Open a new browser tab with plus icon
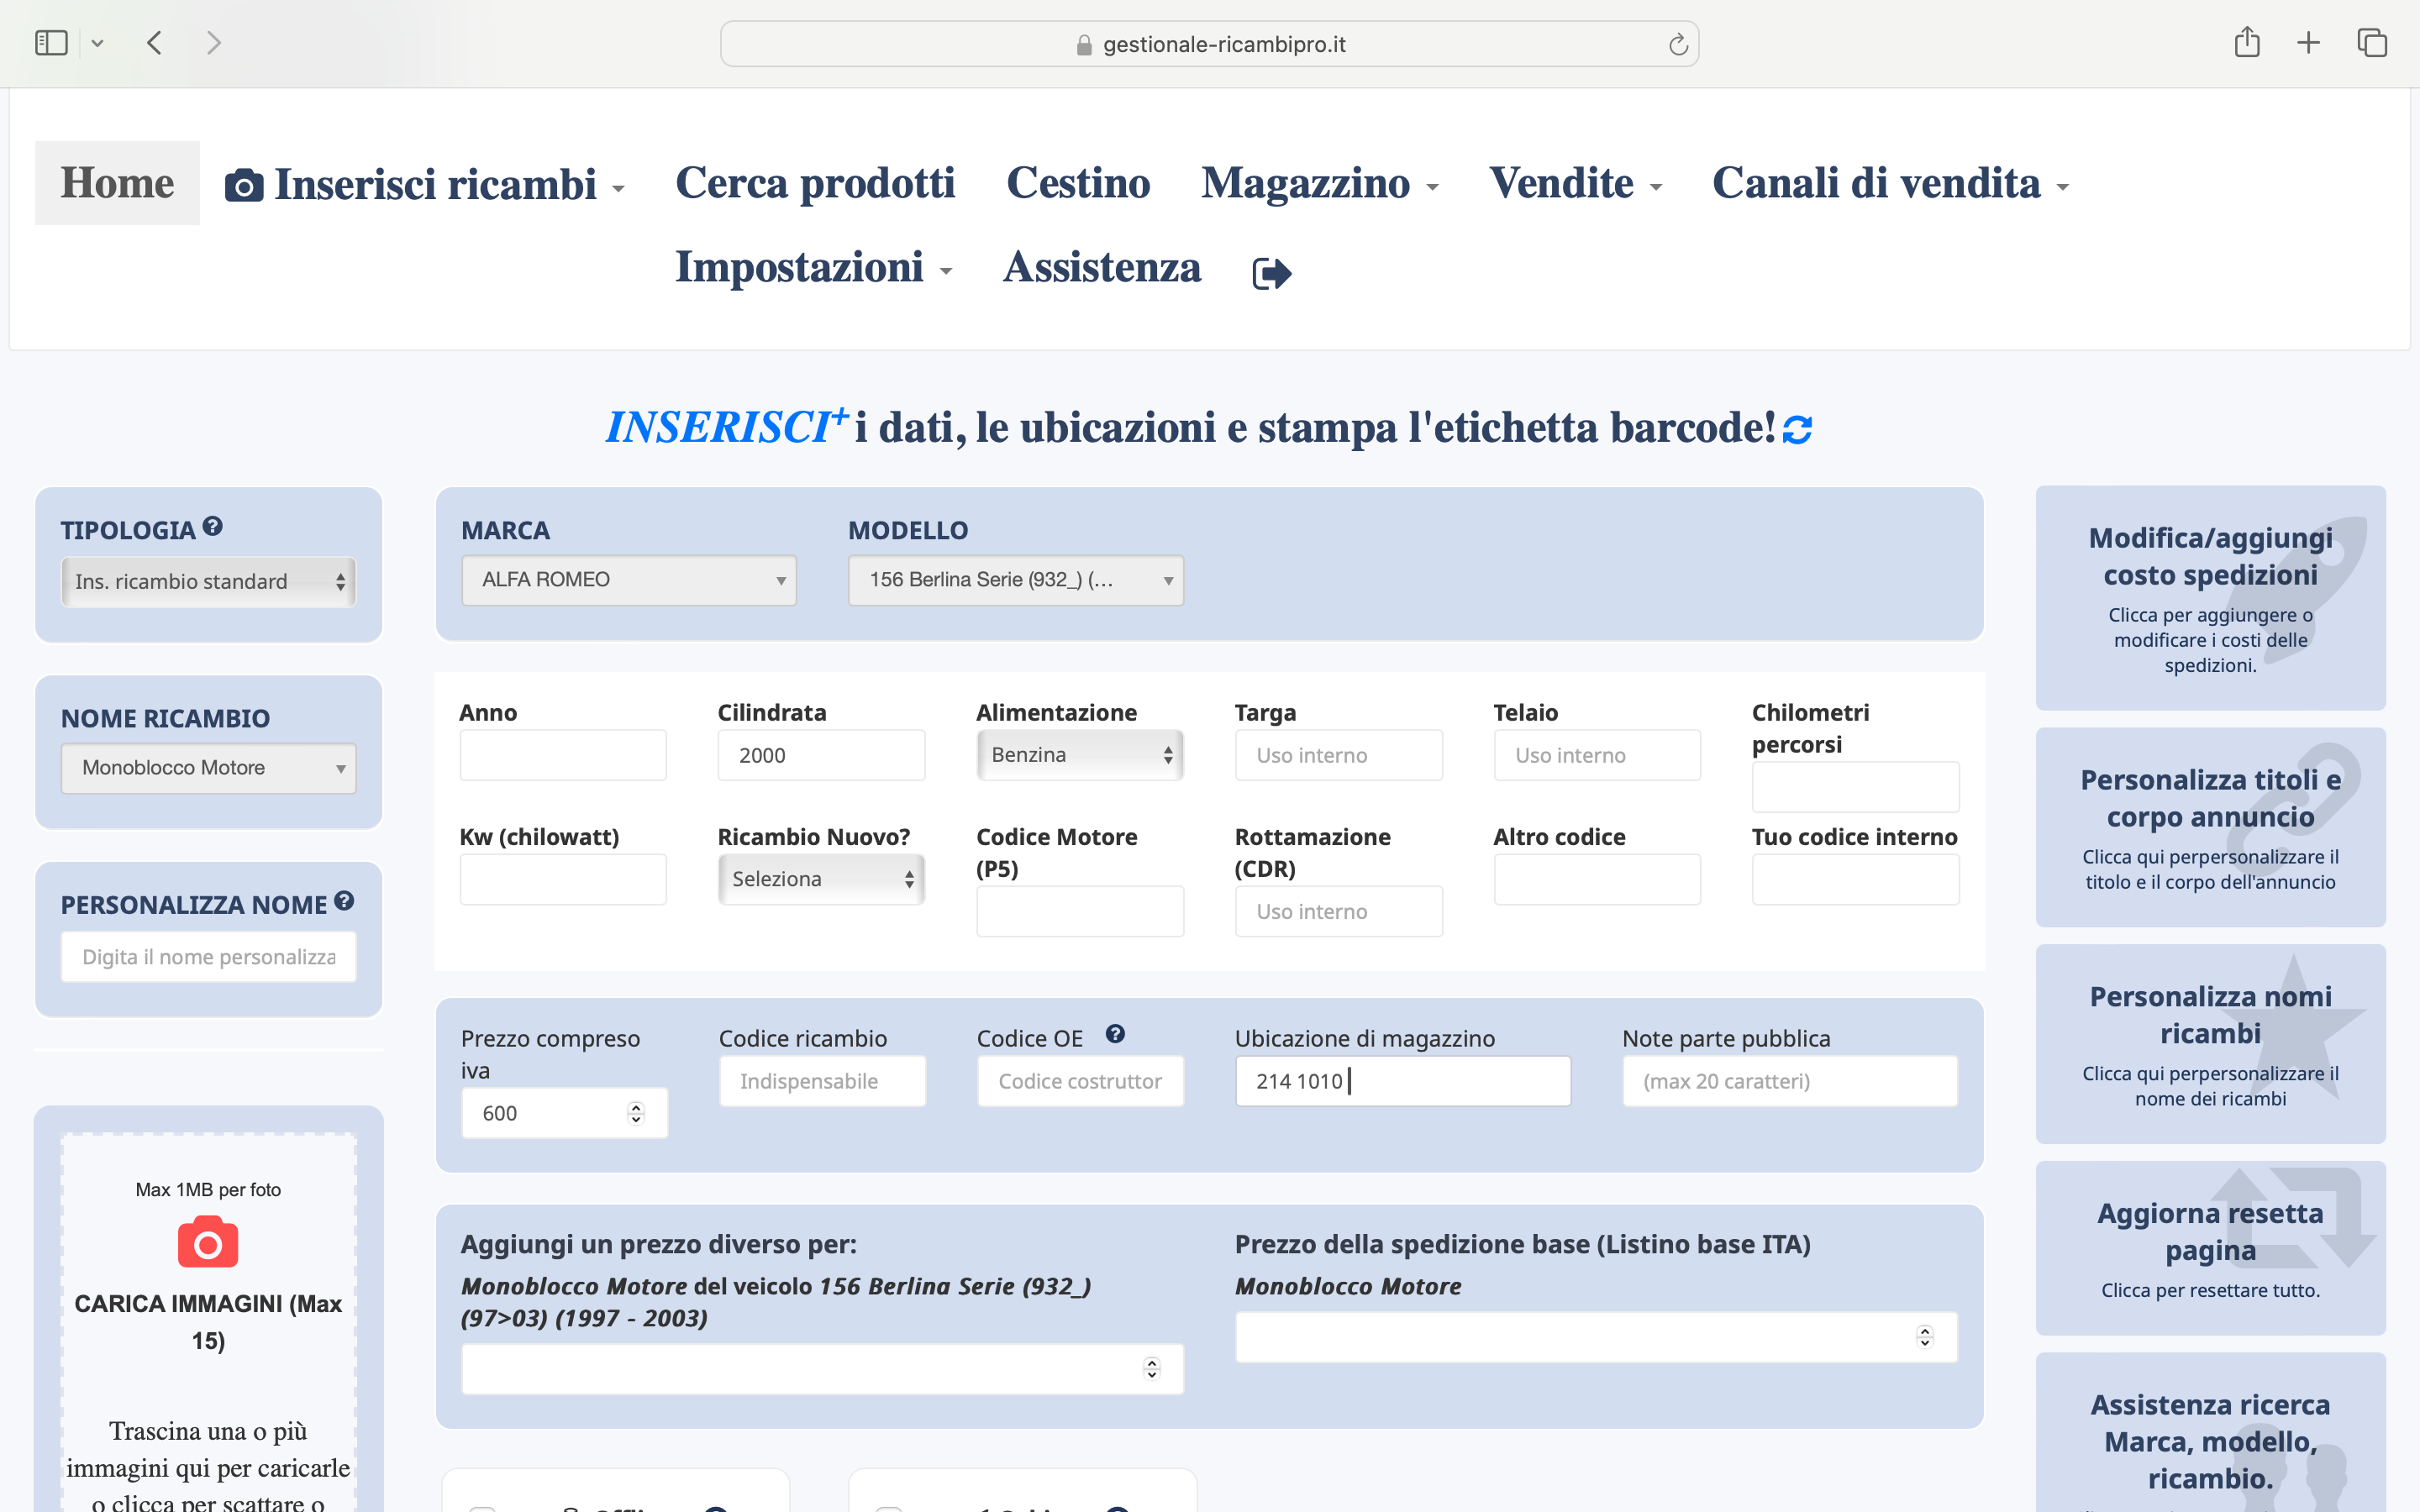The width and height of the screenshot is (2420, 1512). 2308,43
